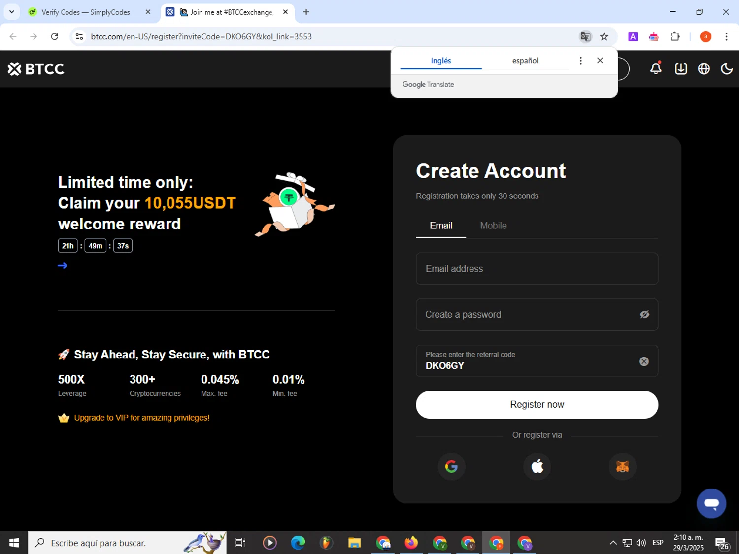This screenshot has width=739, height=554.
Task: Open a new browser tab
Action: coord(306,12)
